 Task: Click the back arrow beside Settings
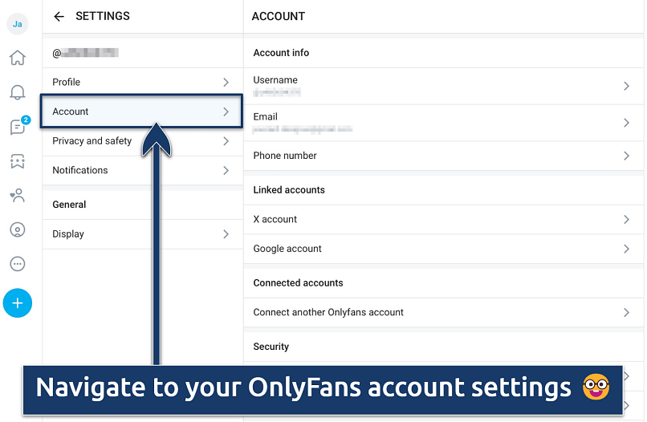click(59, 16)
